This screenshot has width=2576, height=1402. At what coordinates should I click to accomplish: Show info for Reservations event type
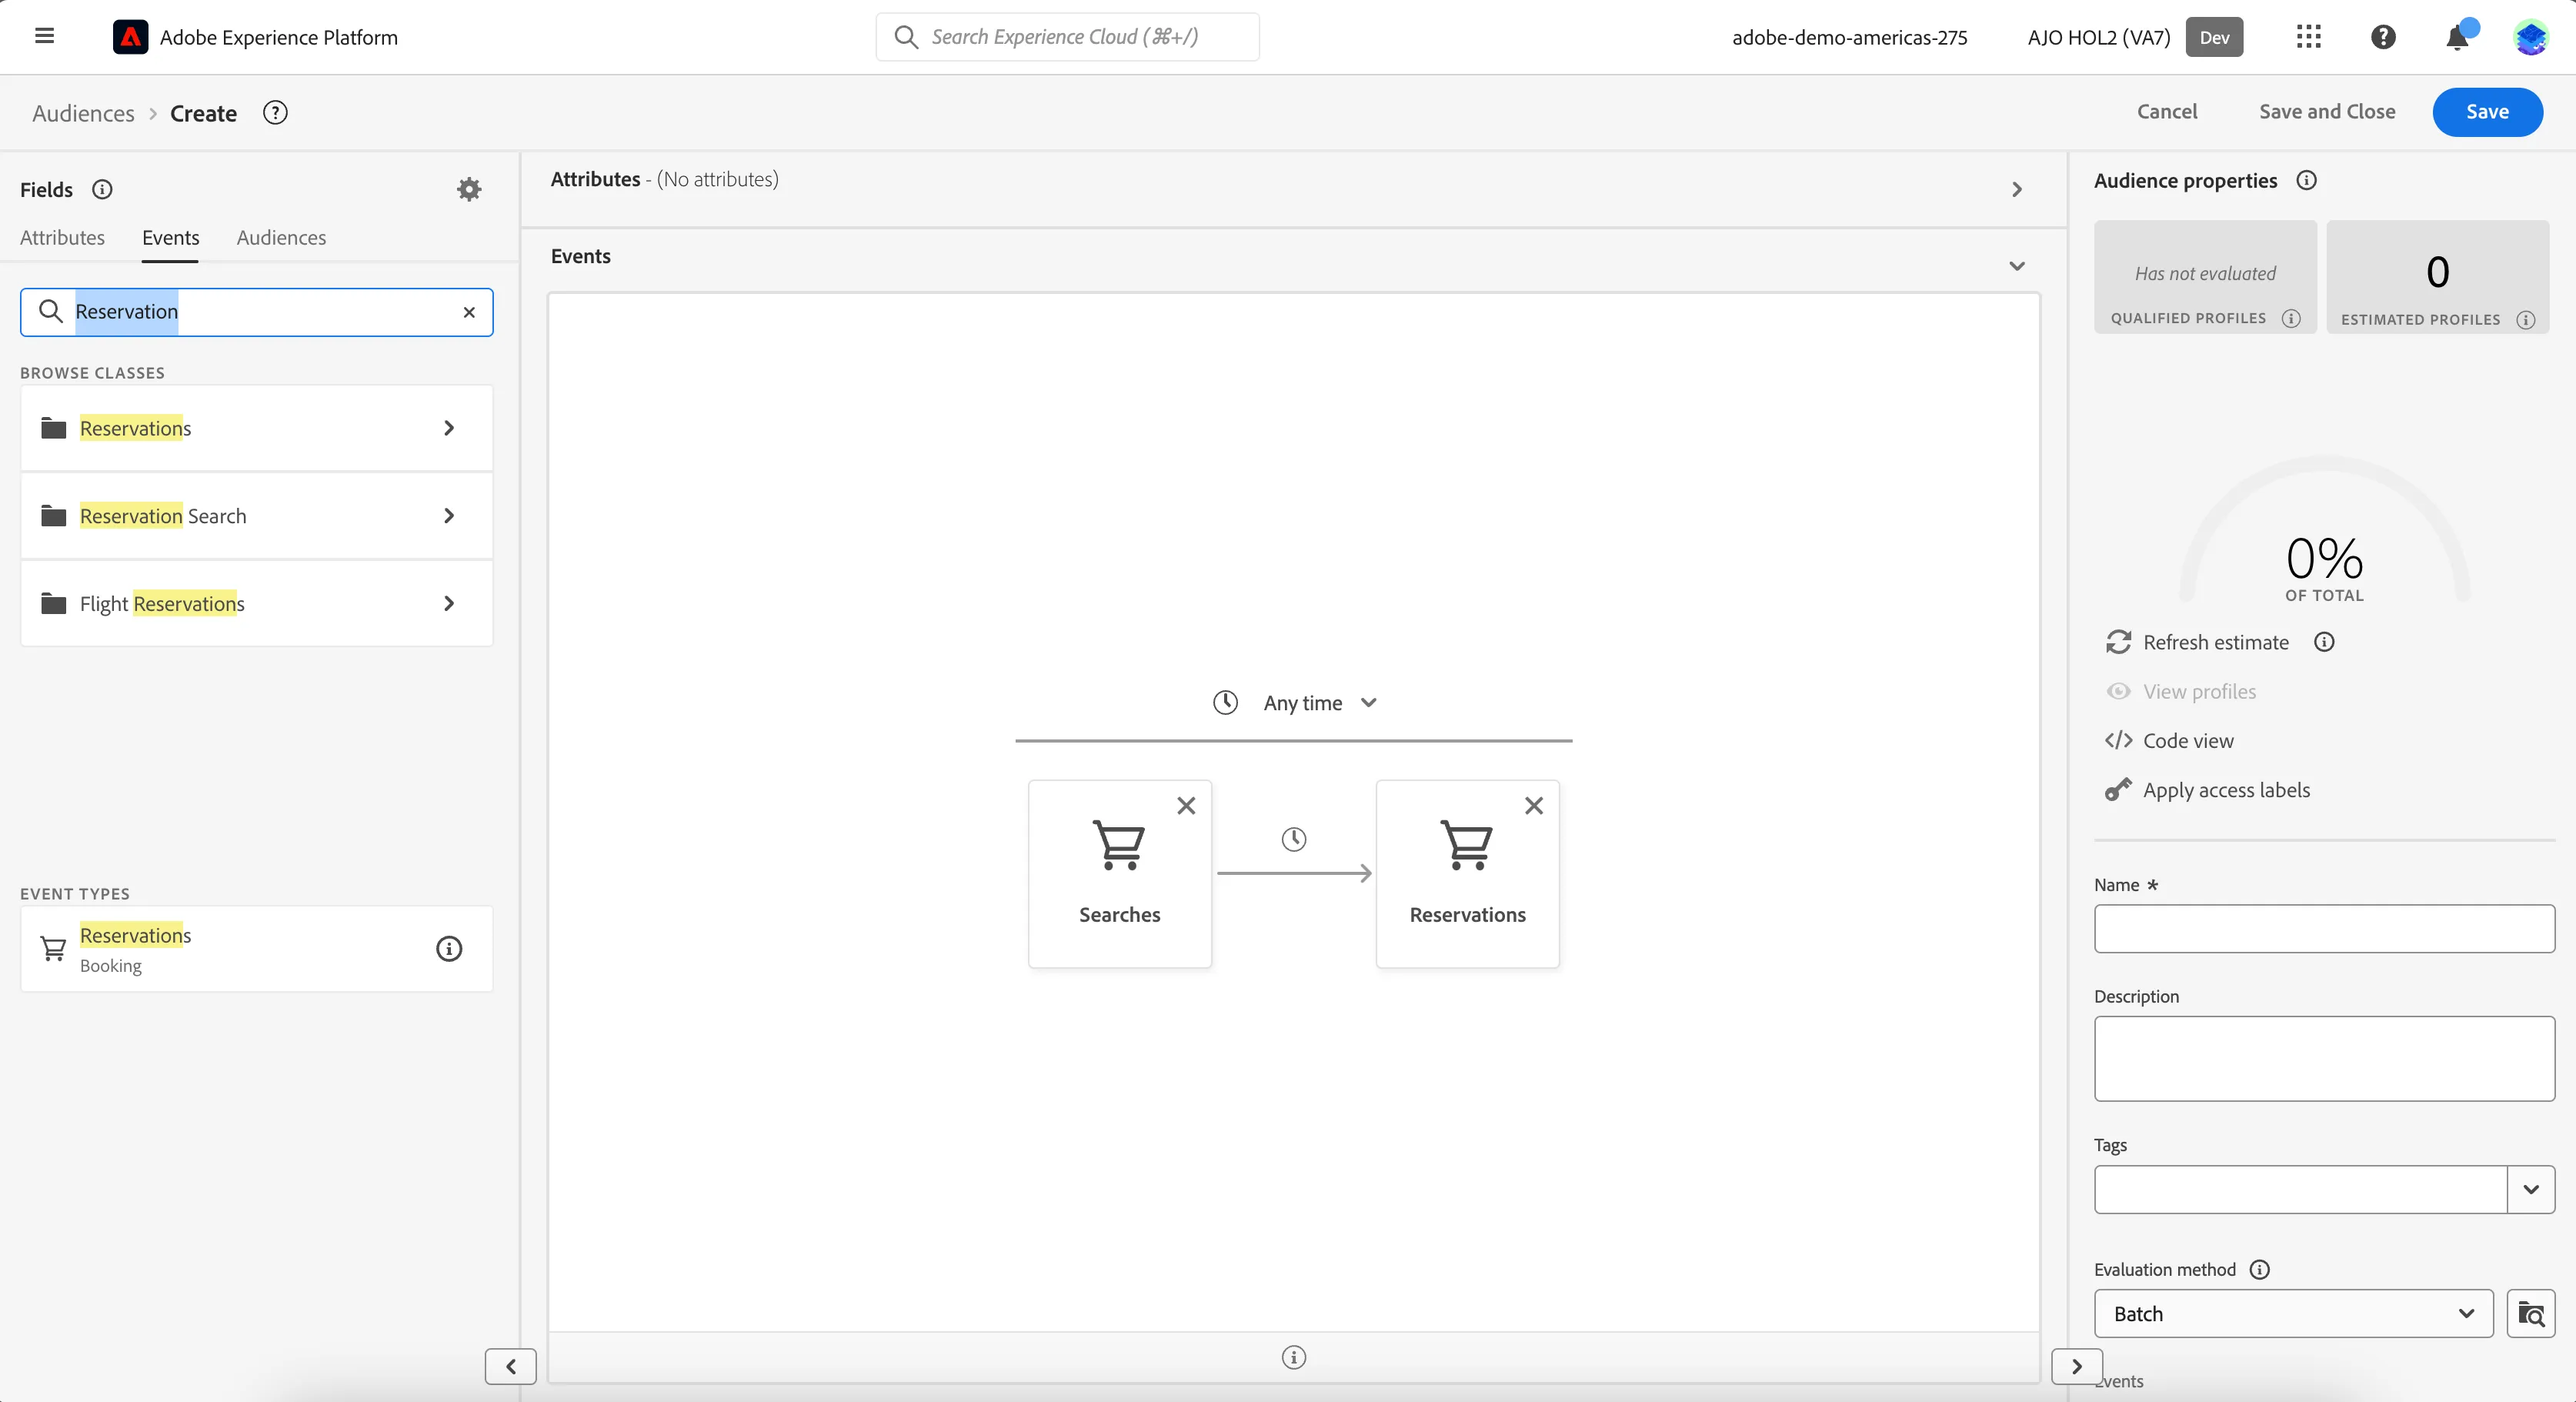(449, 948)
